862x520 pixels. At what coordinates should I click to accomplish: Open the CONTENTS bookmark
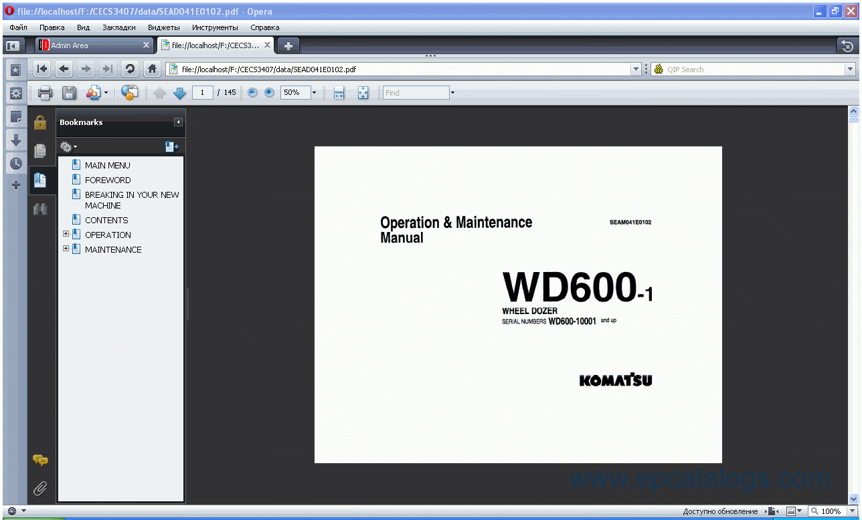pos(106,220)
